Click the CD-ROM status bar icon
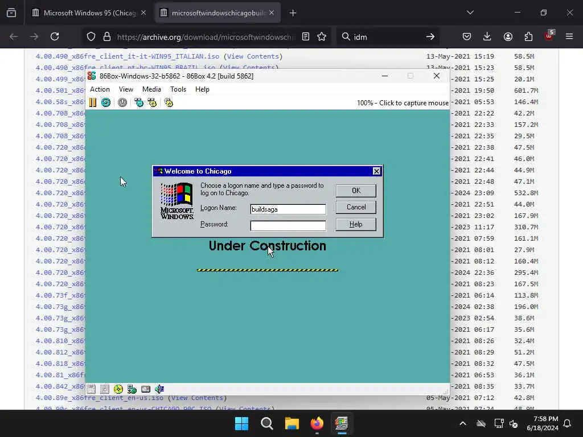The image size is (583, 437). pyautogui.click(x=118, y=389)
